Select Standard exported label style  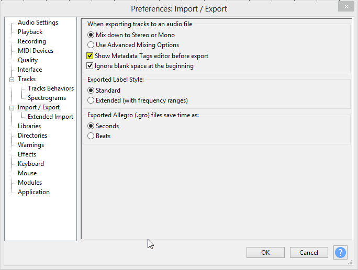(91, 91)
